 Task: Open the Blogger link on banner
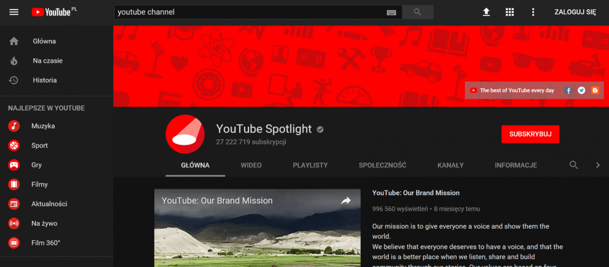[x=595, y=90]
